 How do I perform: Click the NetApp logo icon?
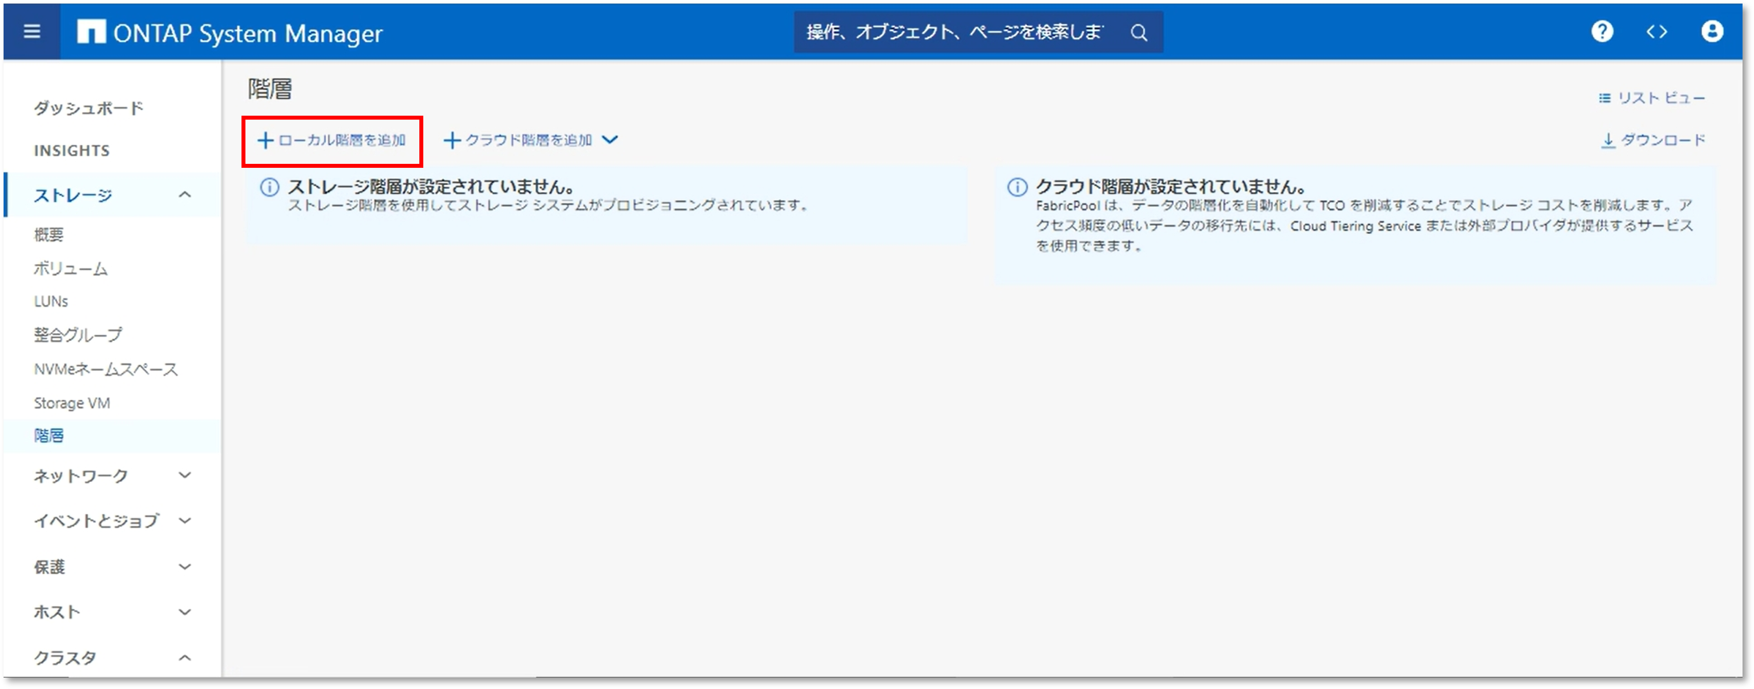pos(91,32)
